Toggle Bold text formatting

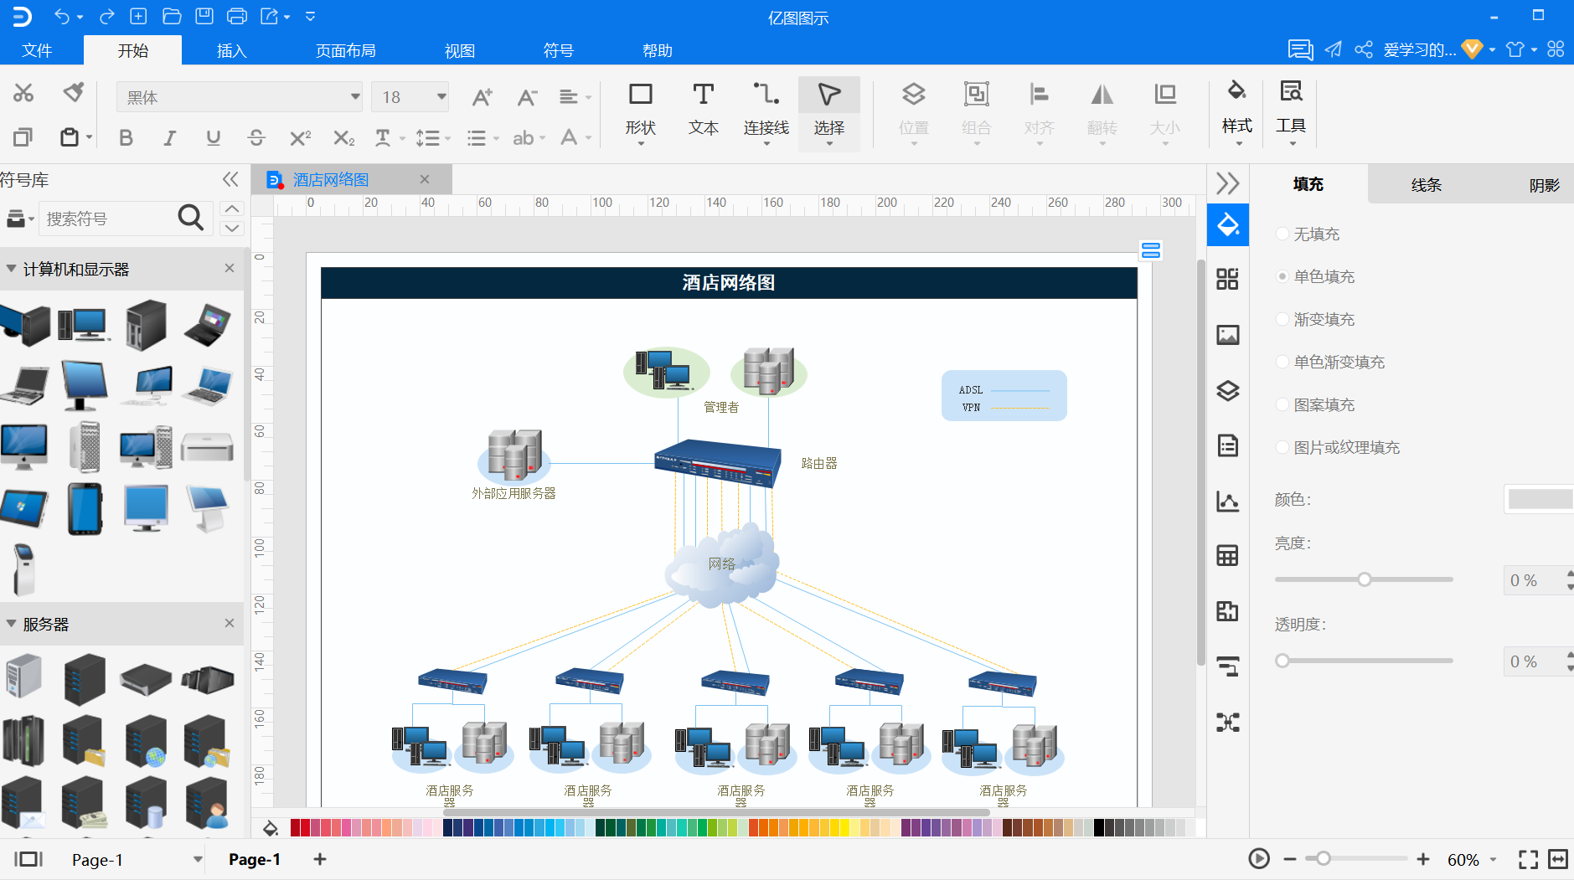tap(126, 137)
